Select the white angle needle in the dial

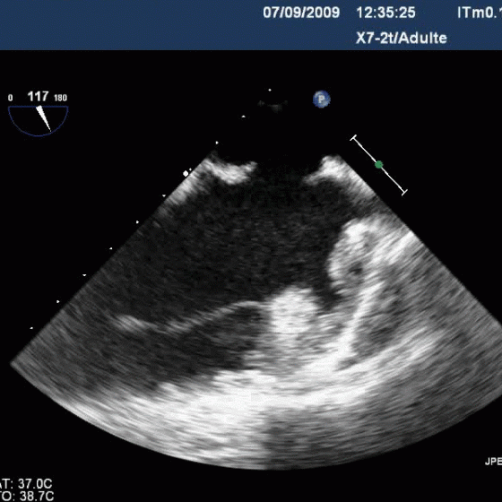(44, 118)
